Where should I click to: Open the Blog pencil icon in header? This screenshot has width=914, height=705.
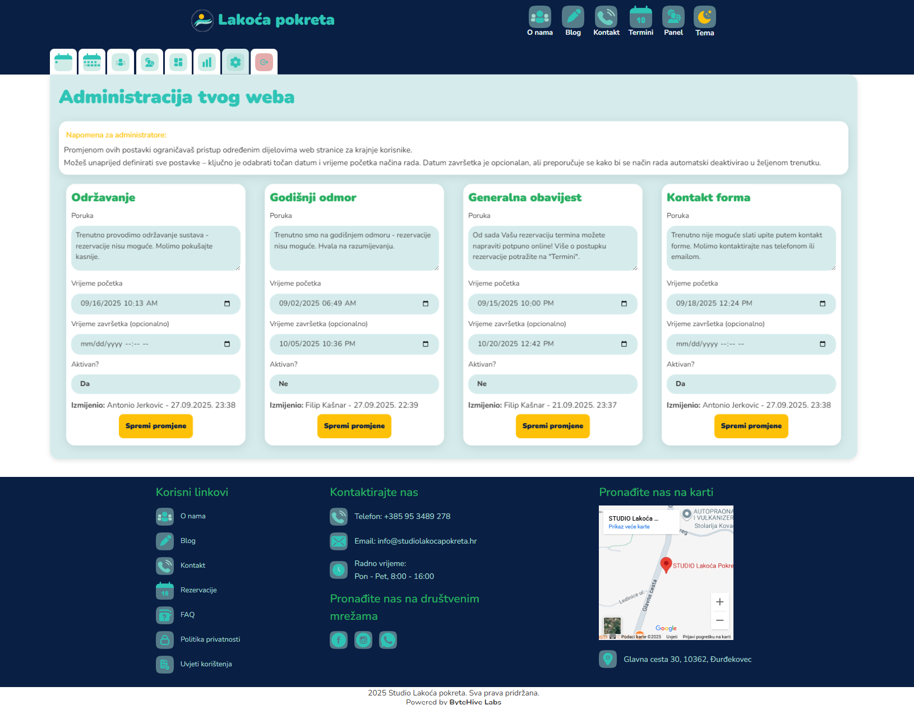pyautogui.click(x=573, y=18)
